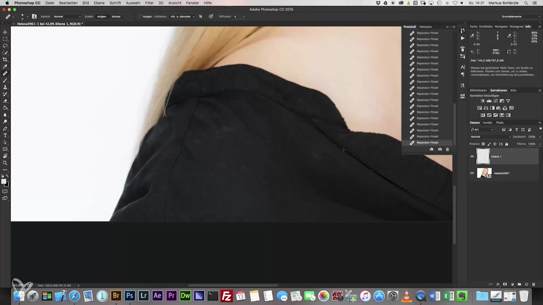
Task: Open the Akt. u. darunter dropdown
Action: tap(182, 17)
